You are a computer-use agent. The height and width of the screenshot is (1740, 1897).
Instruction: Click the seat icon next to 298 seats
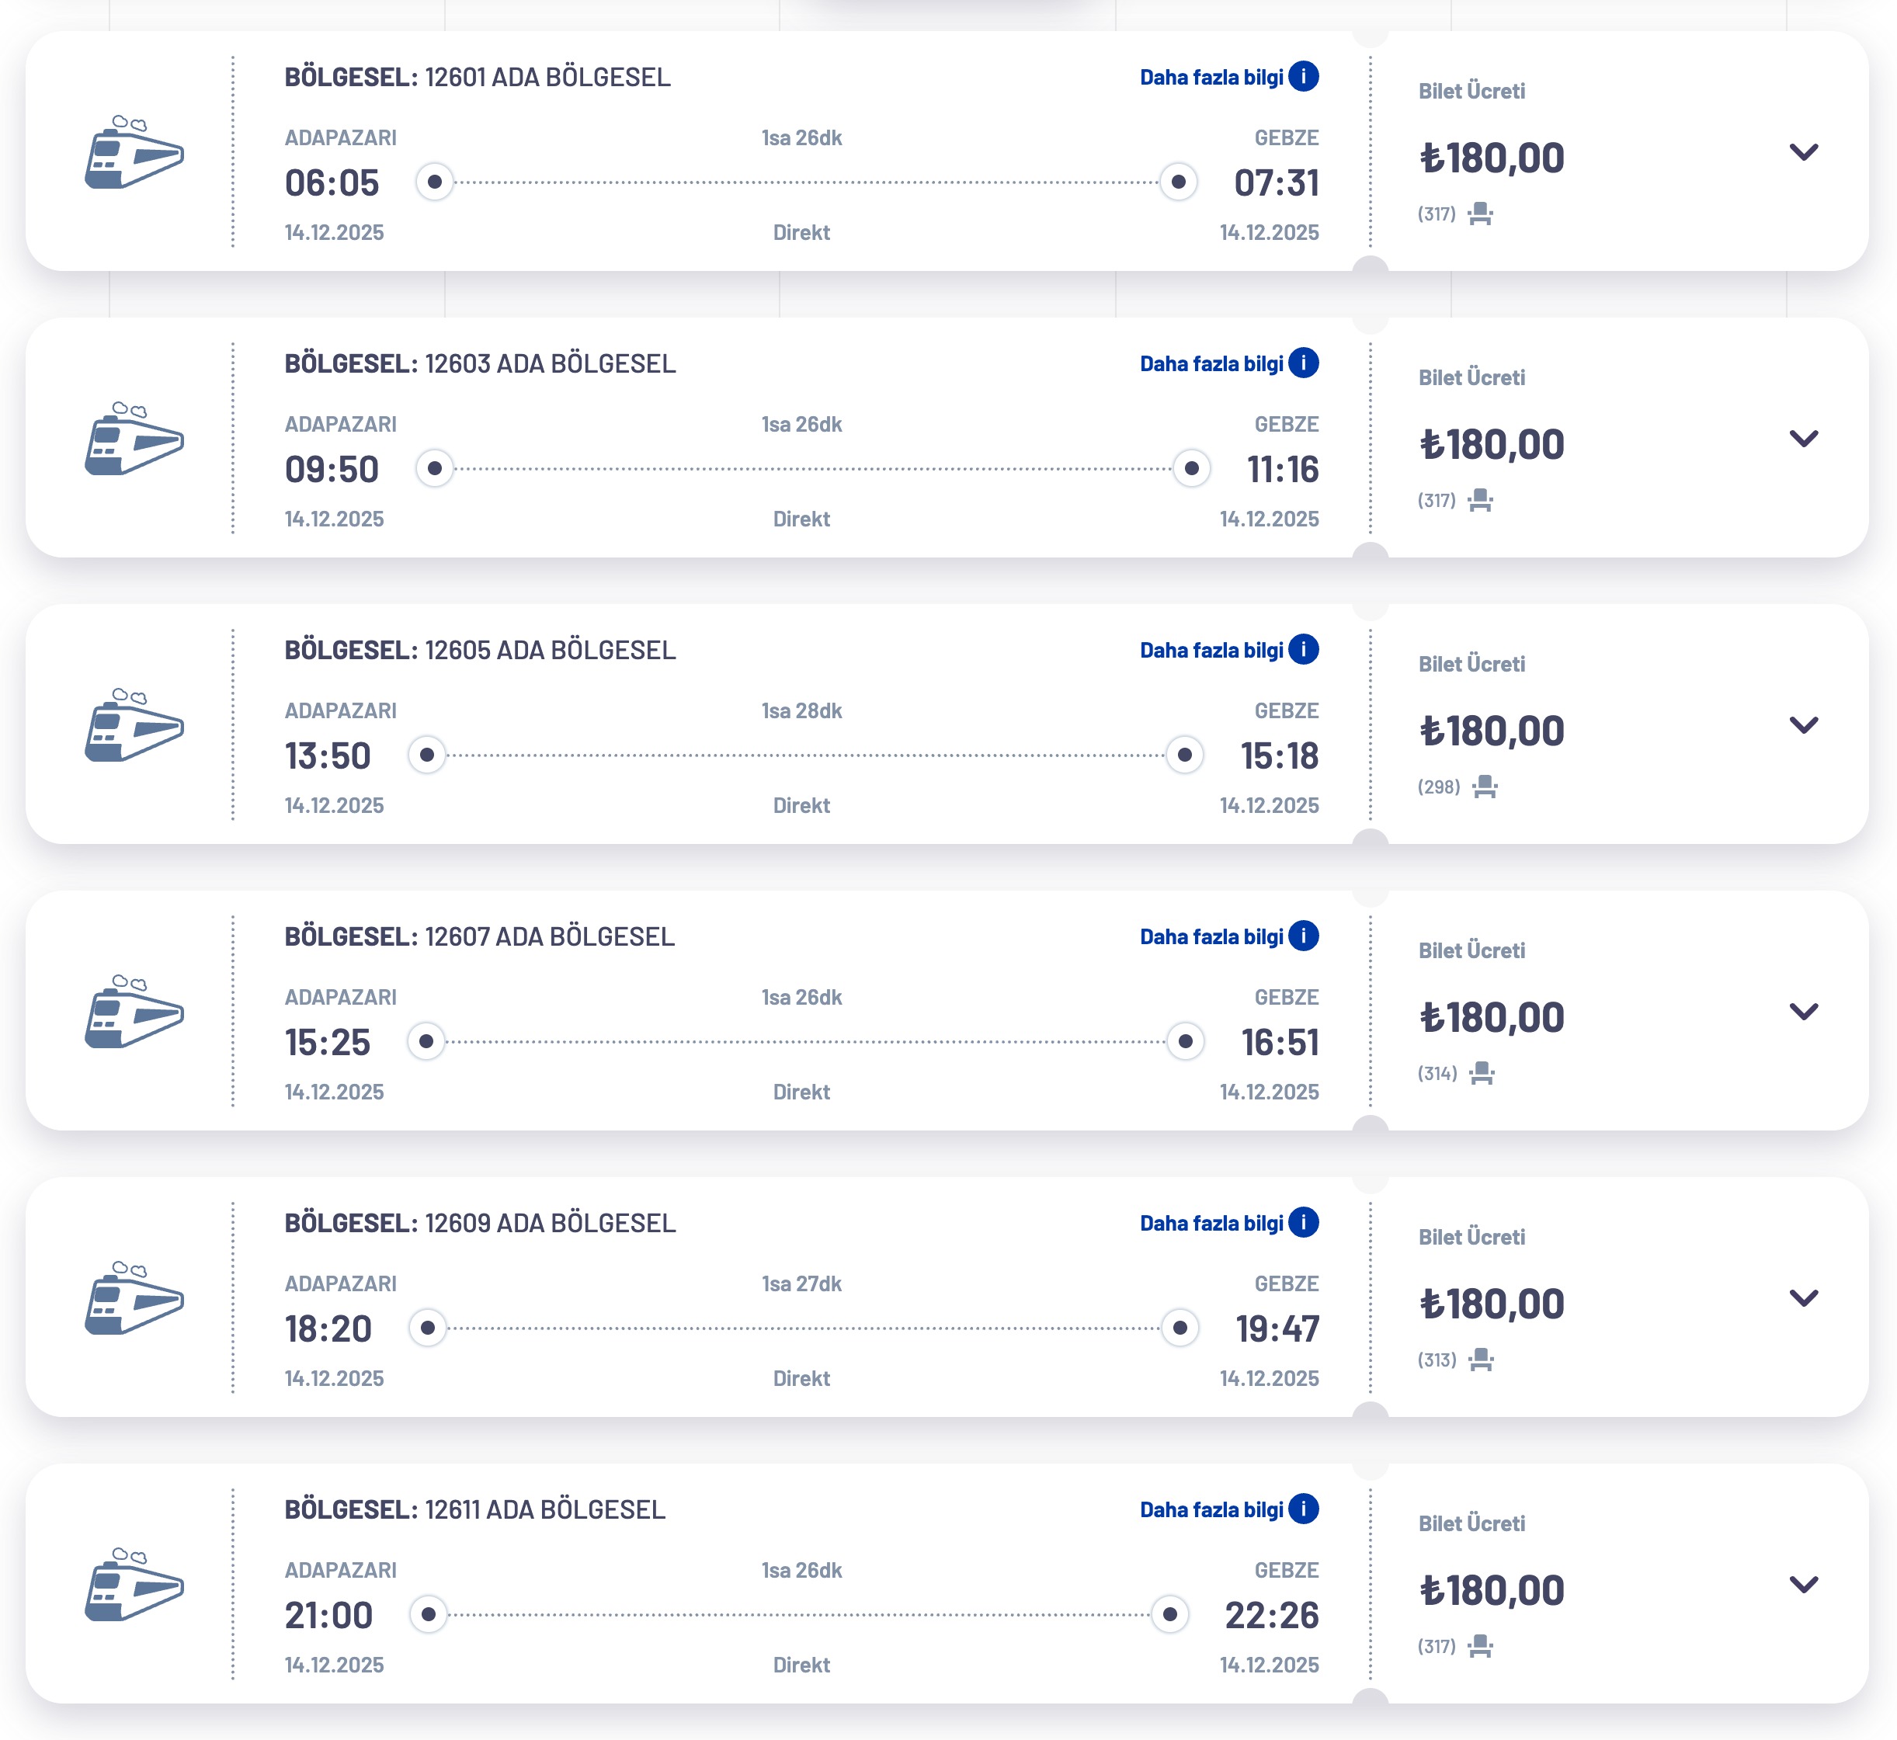(1485, 787)
